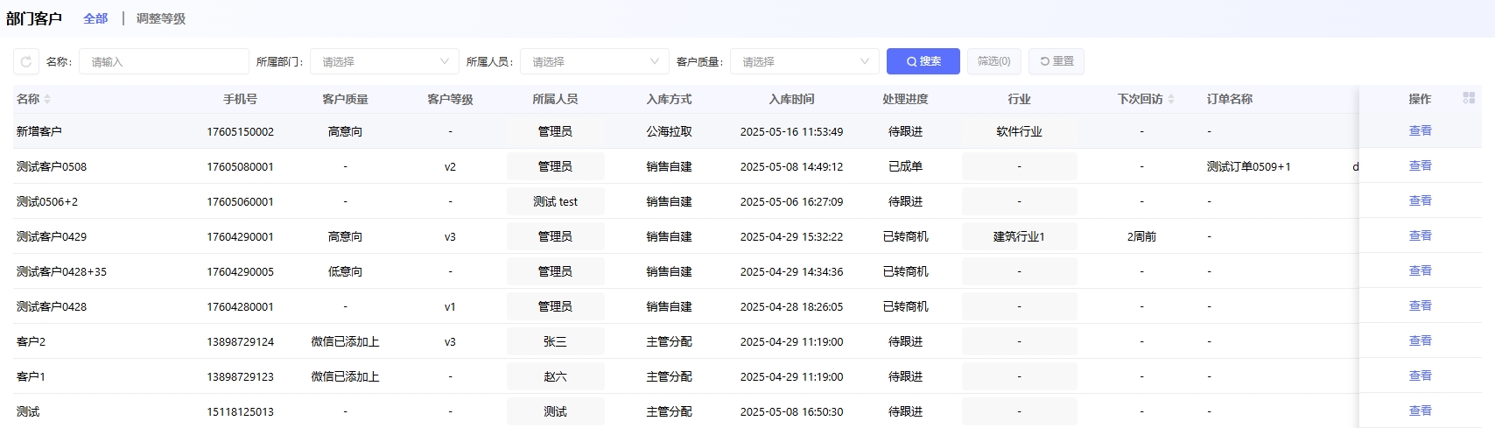Open 查看 link for 客户2
Viewport: 1495px width, 428px height.
point(1420,340)
